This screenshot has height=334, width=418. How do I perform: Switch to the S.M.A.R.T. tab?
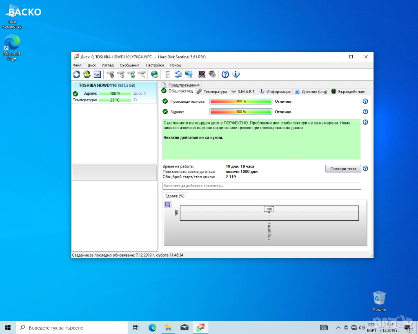[x=243, y=91]
